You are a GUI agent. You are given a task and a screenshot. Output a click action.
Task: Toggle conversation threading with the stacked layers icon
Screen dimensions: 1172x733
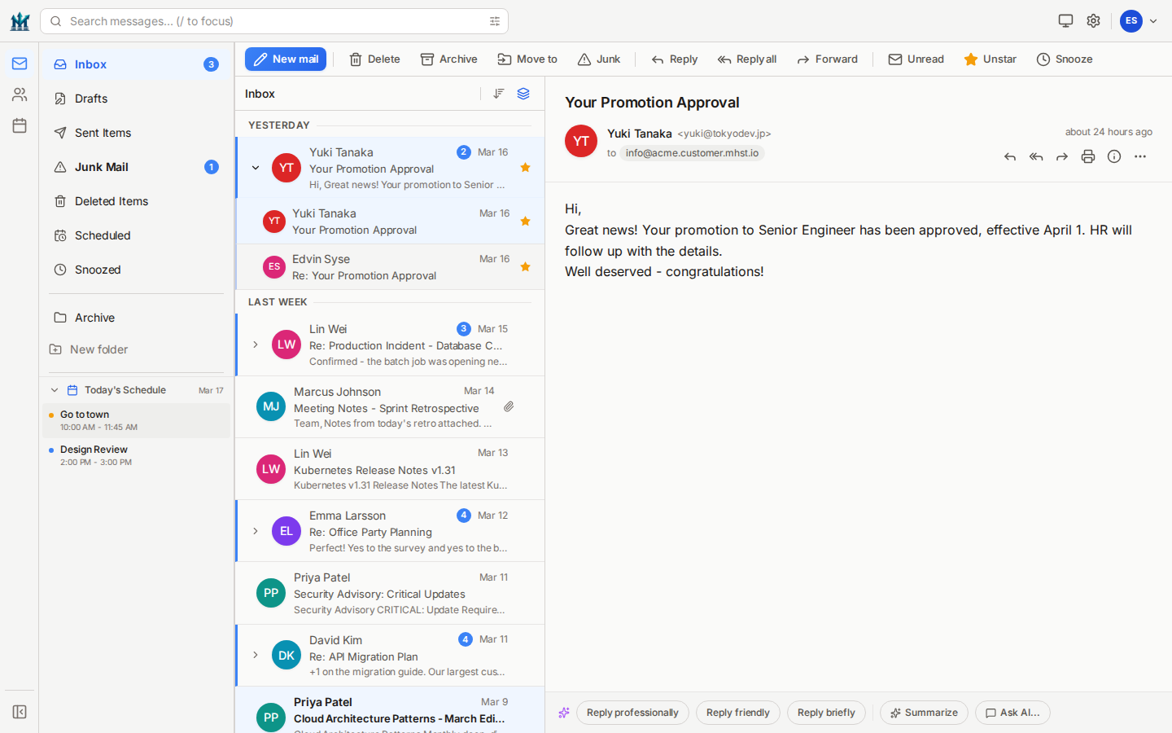pos(523,94)
